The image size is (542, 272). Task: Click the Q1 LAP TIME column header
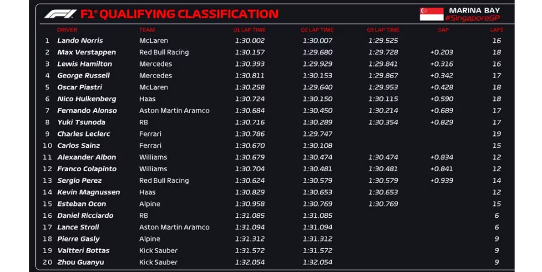[x=249, y=30]
